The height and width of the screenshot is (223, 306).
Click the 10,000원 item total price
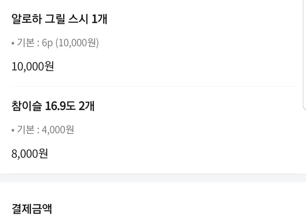click(33, 66)
